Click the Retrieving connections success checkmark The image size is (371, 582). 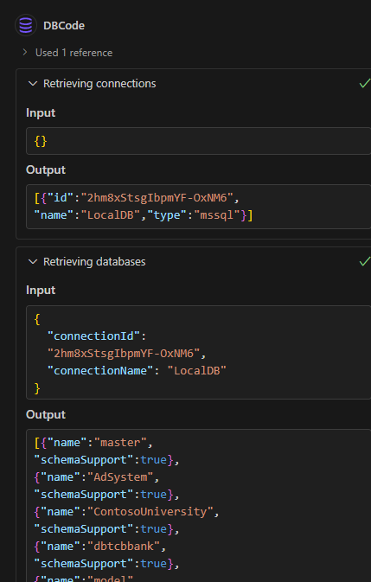pyautogui.click(x=365, y=83)
